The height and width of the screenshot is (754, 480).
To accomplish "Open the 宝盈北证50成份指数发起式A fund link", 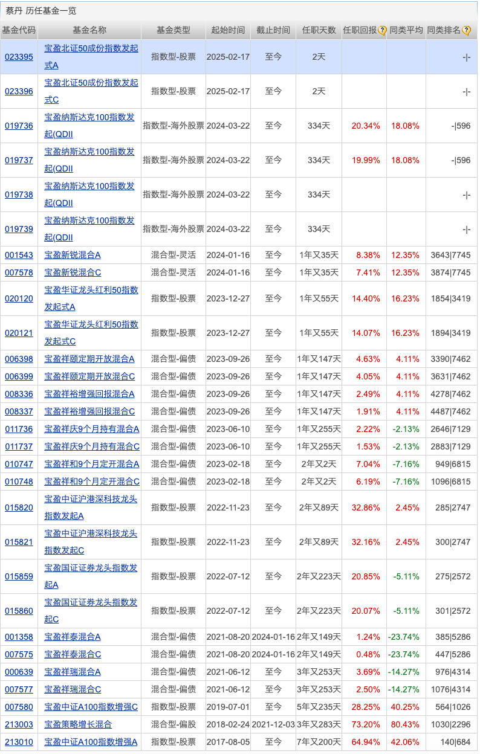I will coord(91,56).
